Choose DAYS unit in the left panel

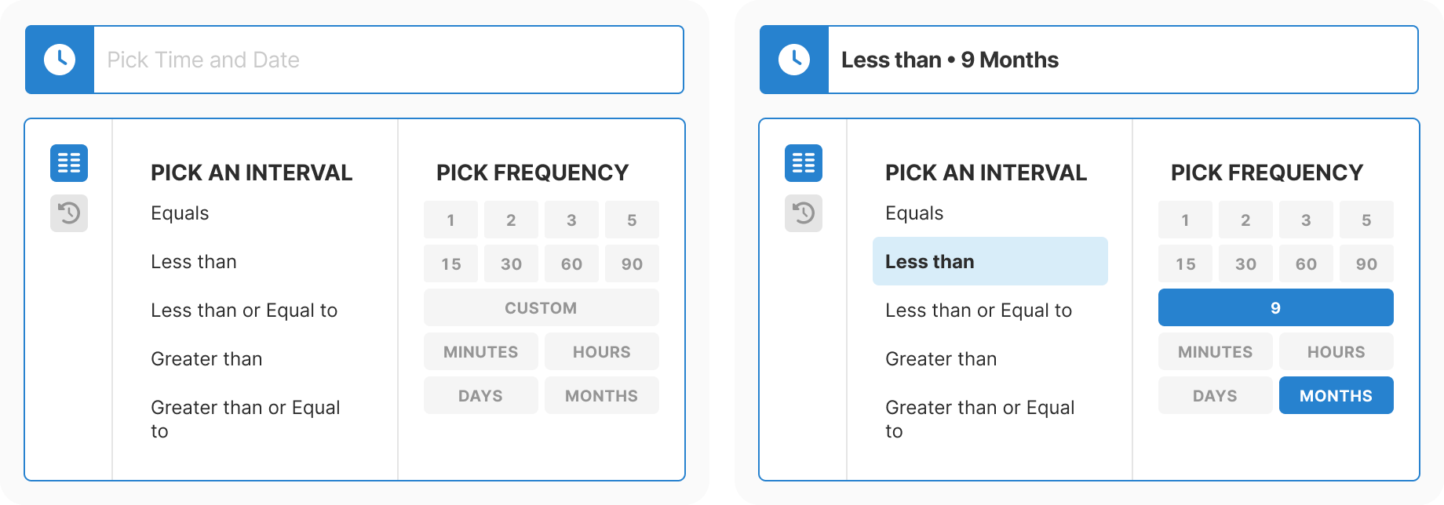[x=480, y=395]
